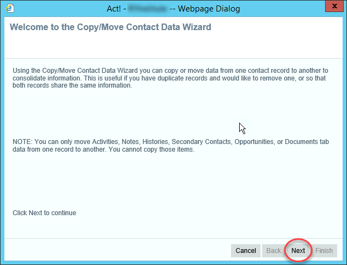Click the 'Click Next to continue' instruction text

[x=44, y=213]
